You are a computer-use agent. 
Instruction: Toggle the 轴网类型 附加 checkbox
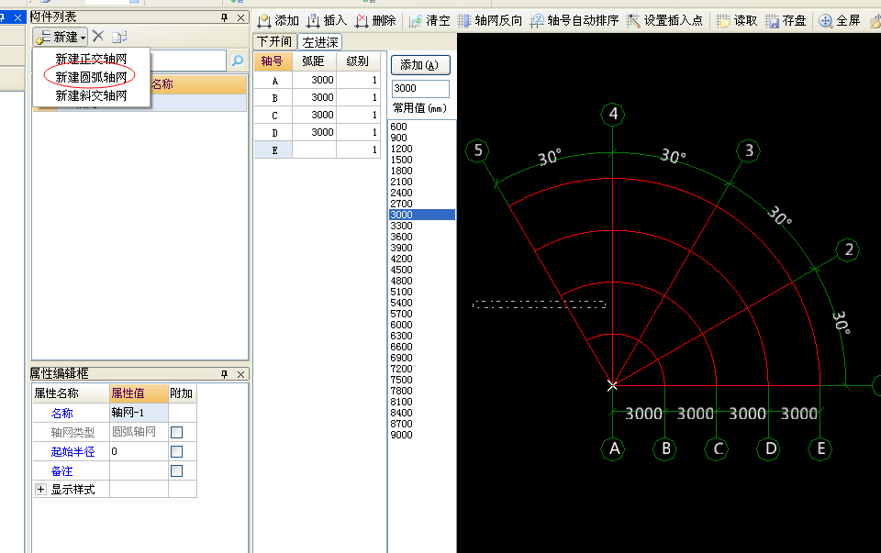pyautogui.click(x=176, y=432)
